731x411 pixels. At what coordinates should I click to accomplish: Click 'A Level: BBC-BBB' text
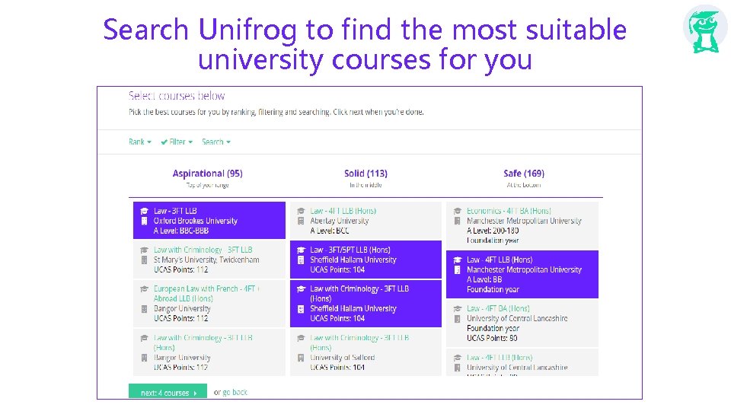tap(181, 231)
